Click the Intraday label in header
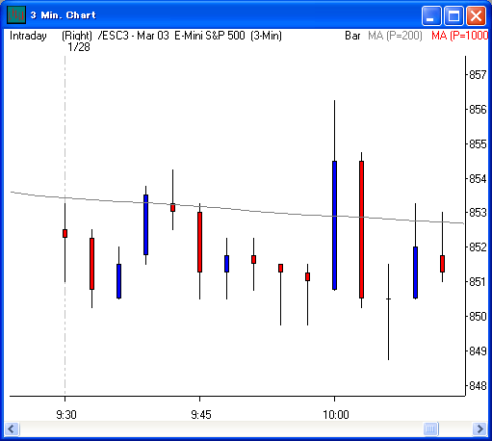 [x=28, y=36]
